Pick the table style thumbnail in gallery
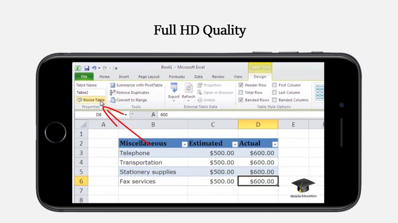This screenshot has width=398, height=223. click(319, 92)
